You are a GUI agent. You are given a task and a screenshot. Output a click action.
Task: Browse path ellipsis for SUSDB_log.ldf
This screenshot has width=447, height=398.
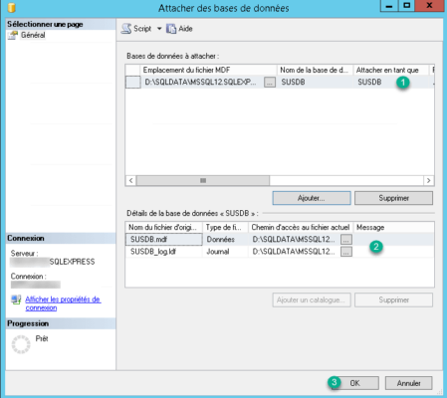pyautogui.click(x=346, y=252)
